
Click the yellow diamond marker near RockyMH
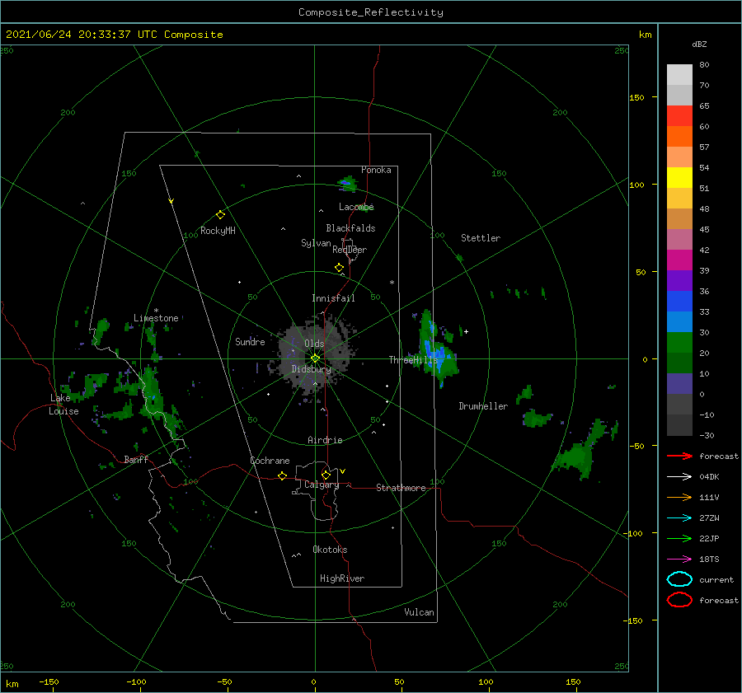tap(220, 215)
